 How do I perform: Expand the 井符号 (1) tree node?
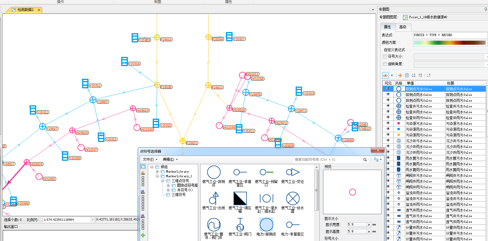(168, 190)
